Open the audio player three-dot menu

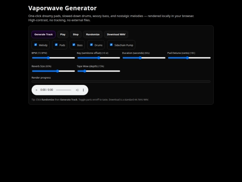click(83, 90)
